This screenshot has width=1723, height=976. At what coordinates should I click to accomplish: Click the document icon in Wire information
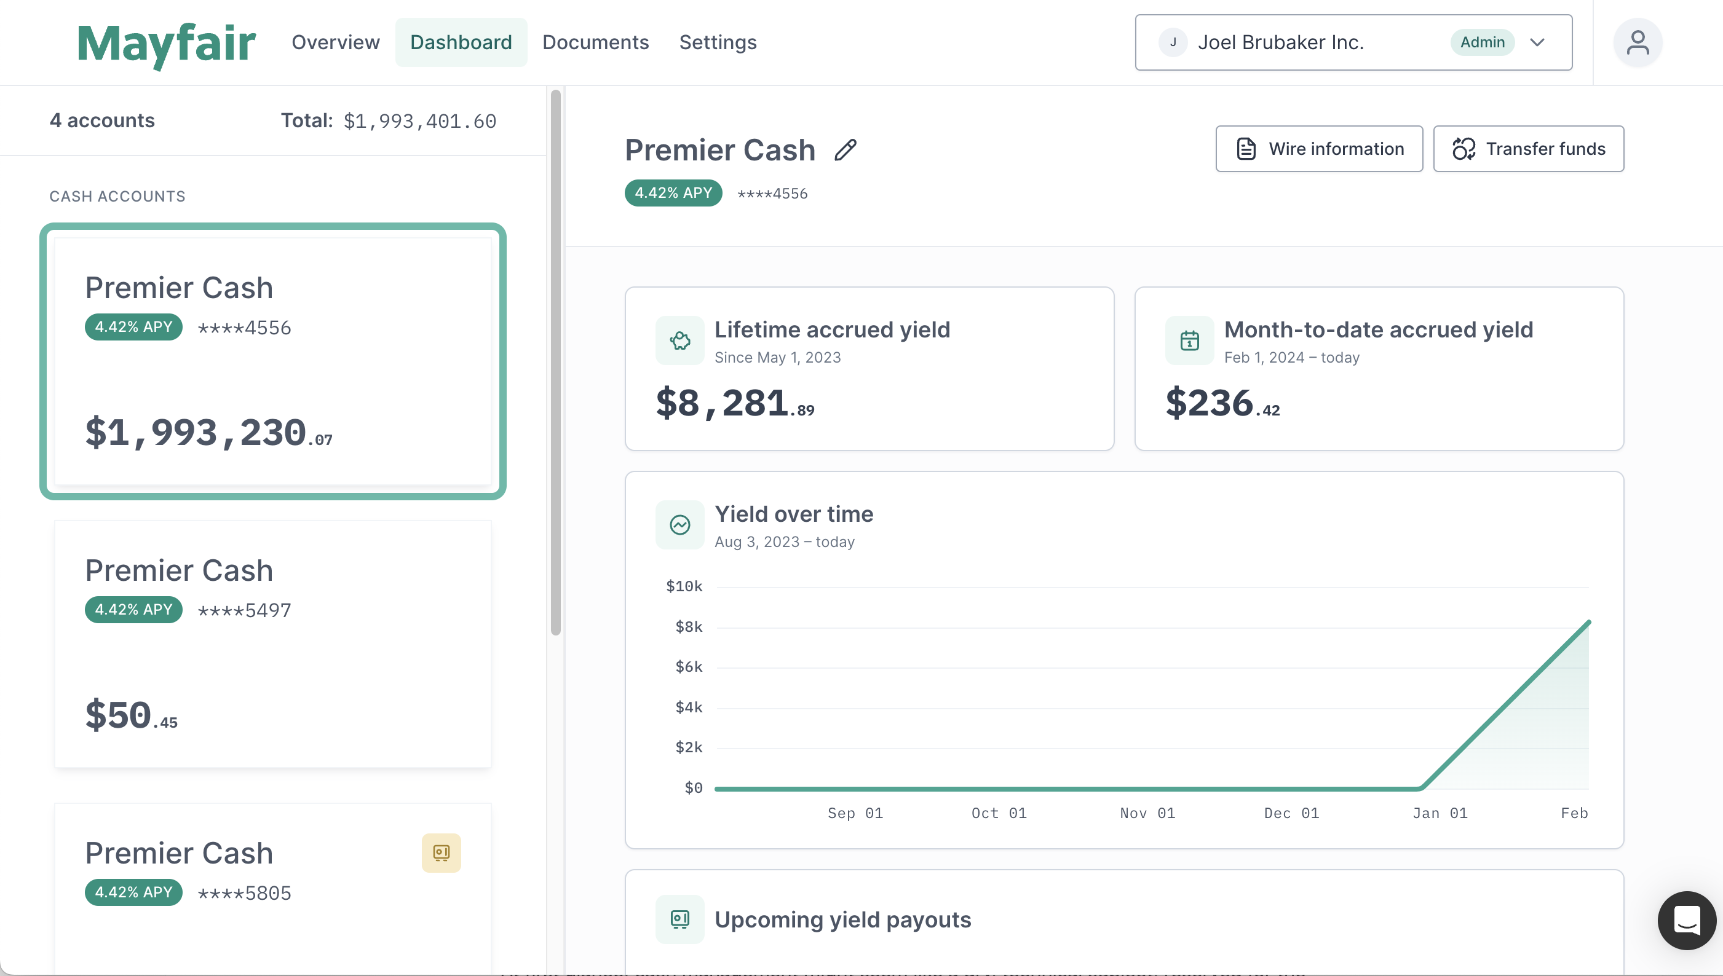click(1245, 149)
